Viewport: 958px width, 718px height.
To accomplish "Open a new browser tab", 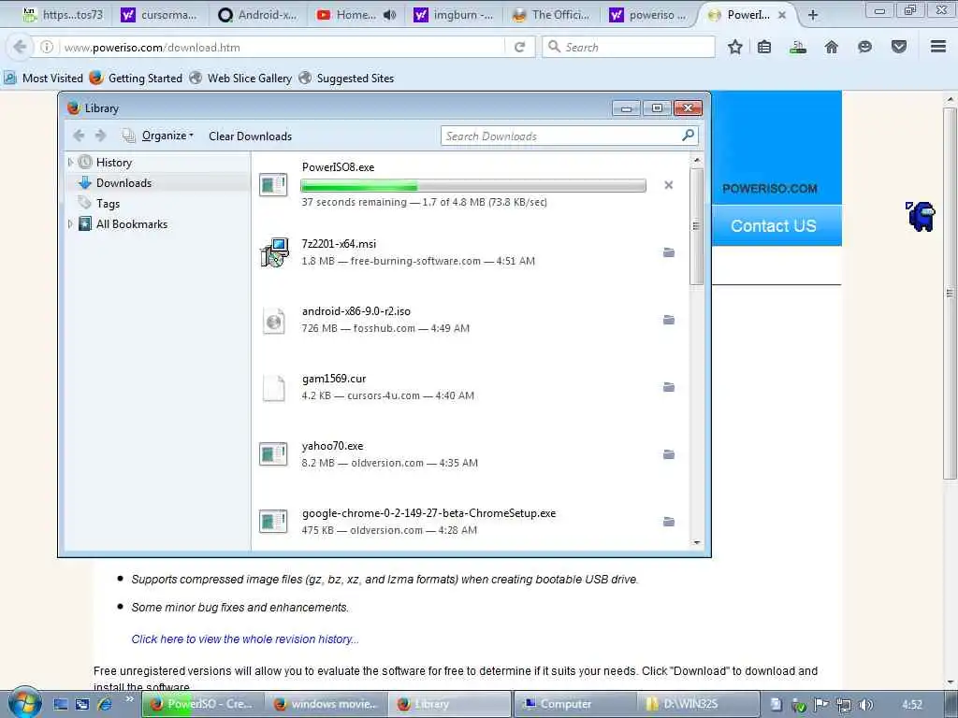I will 813,15.
